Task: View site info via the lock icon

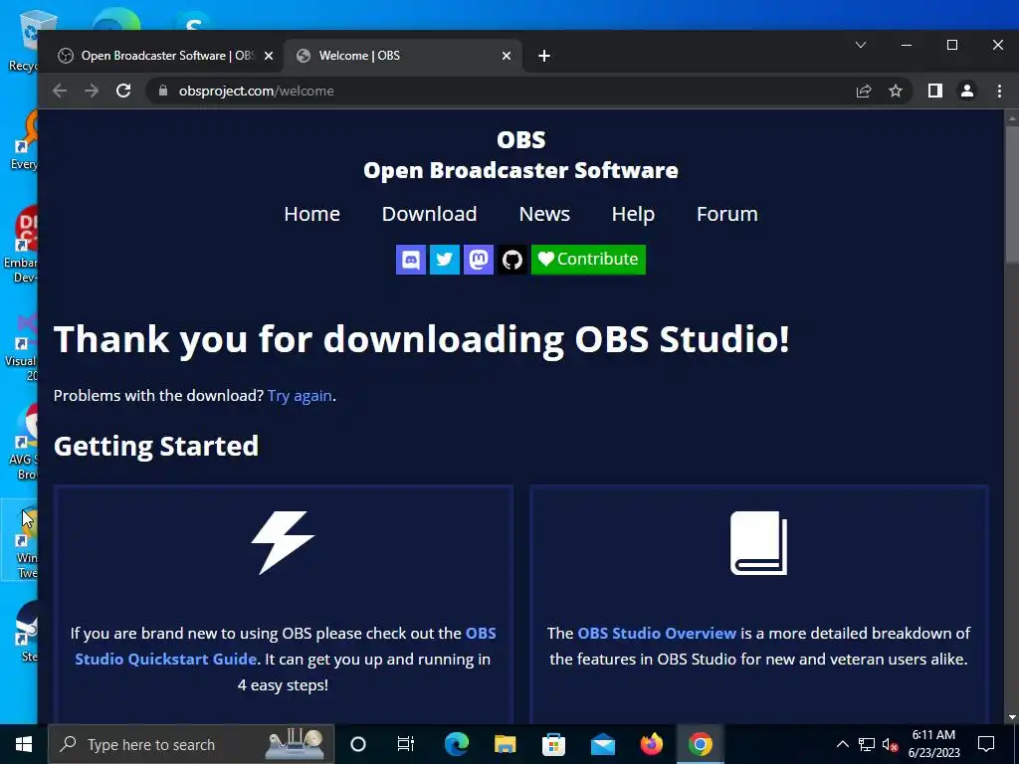Action: 162,91
